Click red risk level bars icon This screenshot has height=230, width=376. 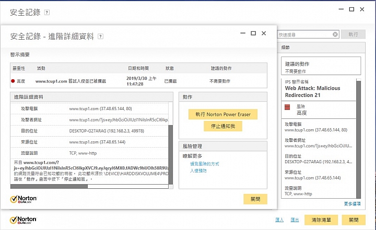click(x=287, y=107)
